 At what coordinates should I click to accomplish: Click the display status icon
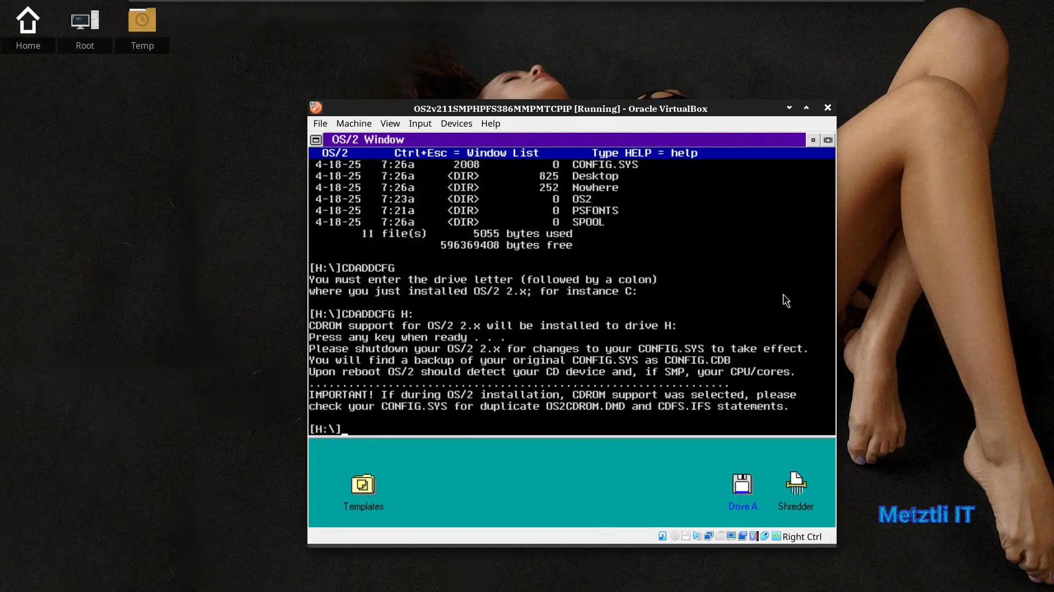coord(731,536)
